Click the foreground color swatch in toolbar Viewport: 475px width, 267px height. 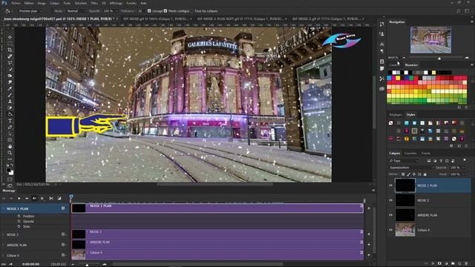coord(8,171)
